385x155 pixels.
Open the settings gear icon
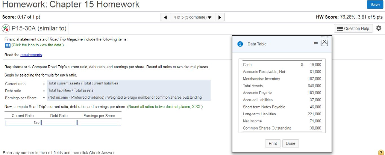click(x=378, y=29)
